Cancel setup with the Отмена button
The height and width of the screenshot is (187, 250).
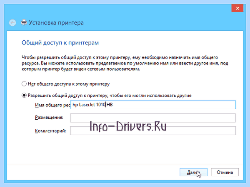pos(225,172)
